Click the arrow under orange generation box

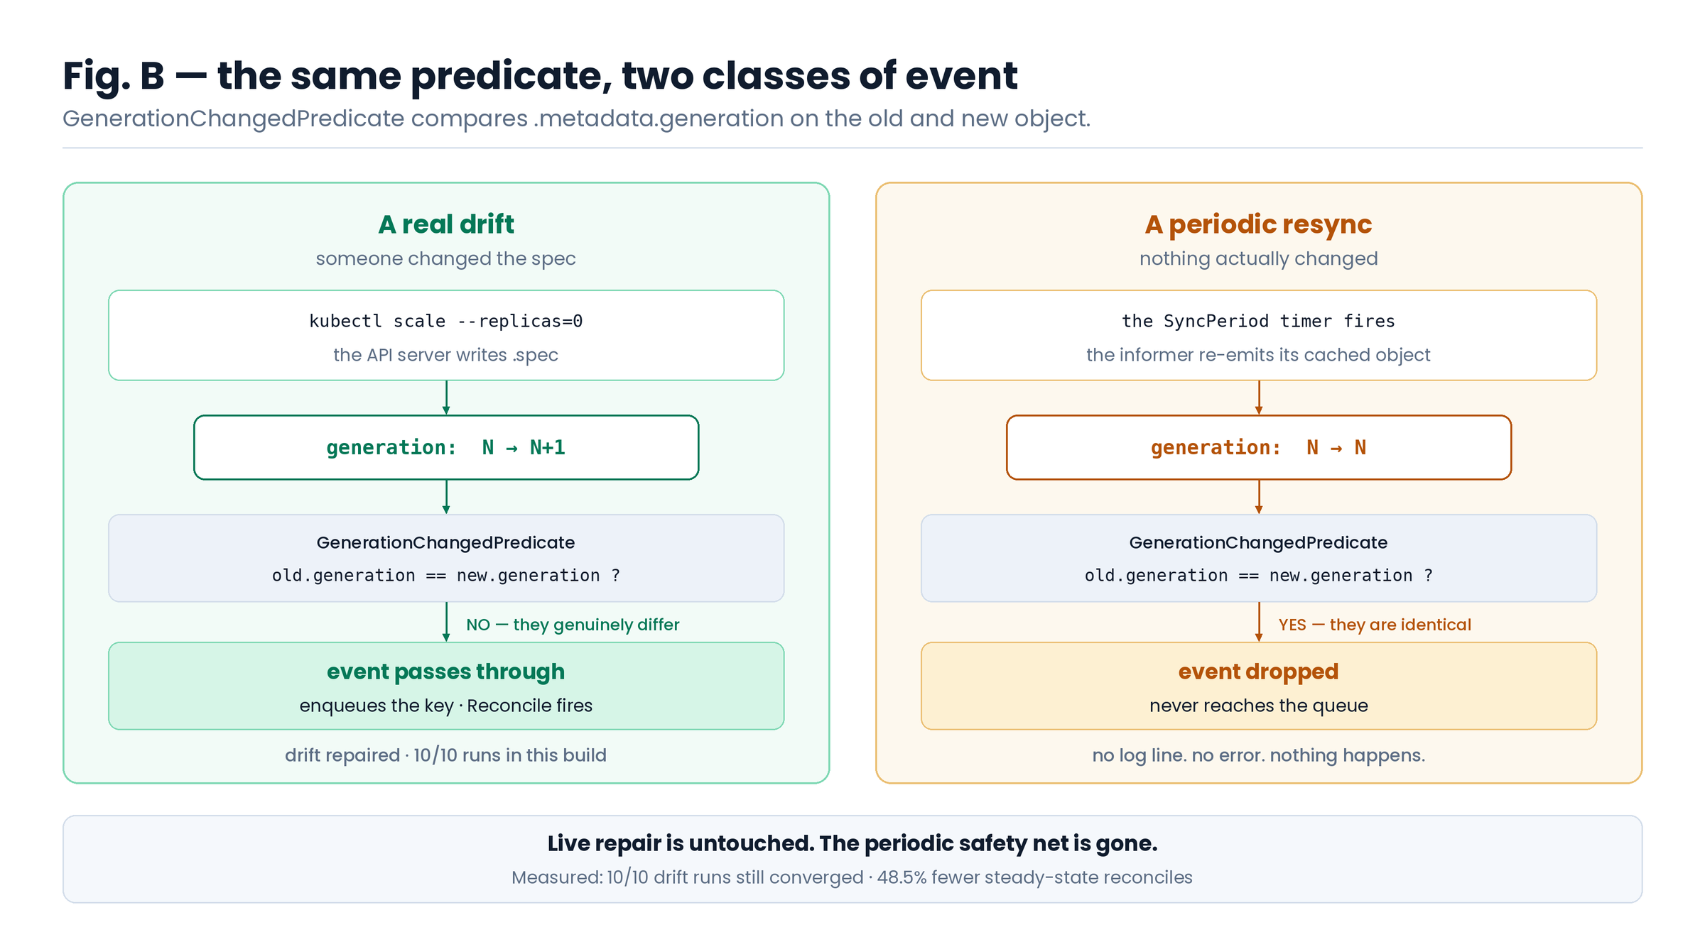point(1259,497)
